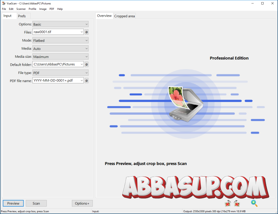The image size is (278, 214).
Task: Click the Scan button
Action: [x=36, y=203]
